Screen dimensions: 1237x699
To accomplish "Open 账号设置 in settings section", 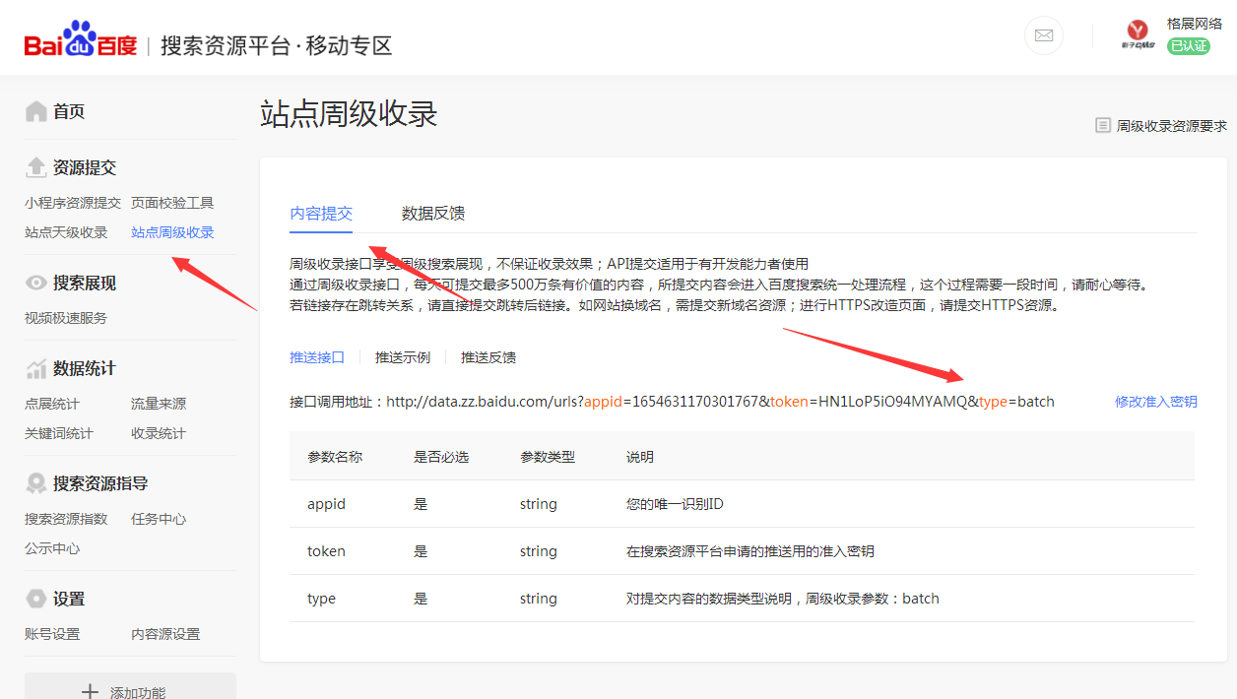I will pyautogui.click(x=52, y=634).
